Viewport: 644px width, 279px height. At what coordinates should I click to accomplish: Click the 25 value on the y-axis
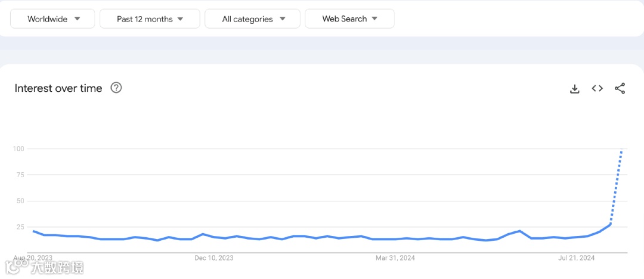click(x=19, y=227)
